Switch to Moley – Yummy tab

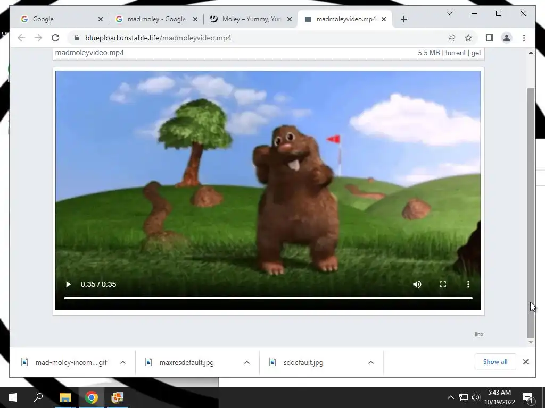pos(251,19)
